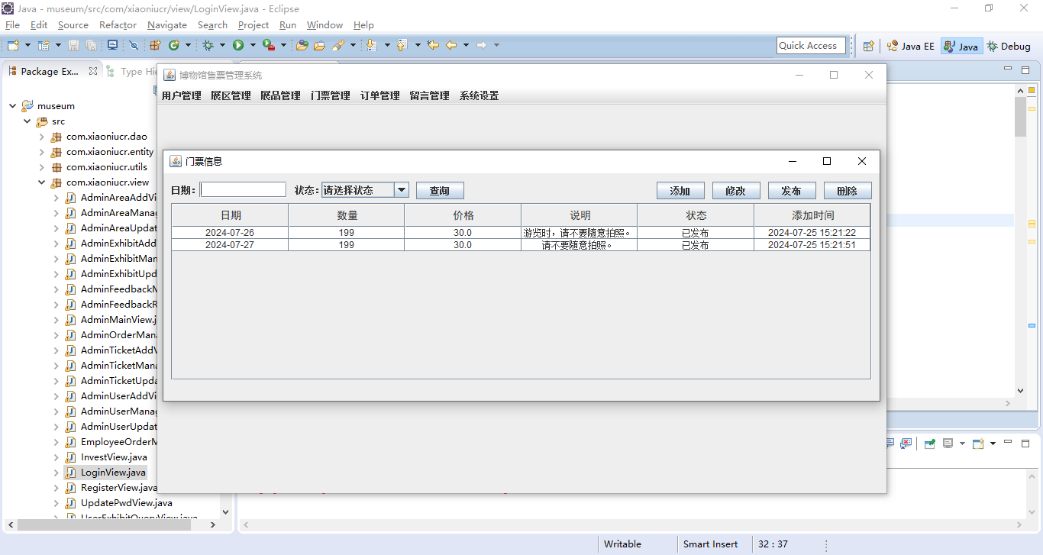
Task: Click the Debug bug icon in toolbar
Action: (x=208, y=46)
